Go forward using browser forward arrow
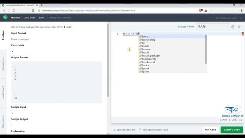This screenshot has width=245, height=138. tap(8, 10)
